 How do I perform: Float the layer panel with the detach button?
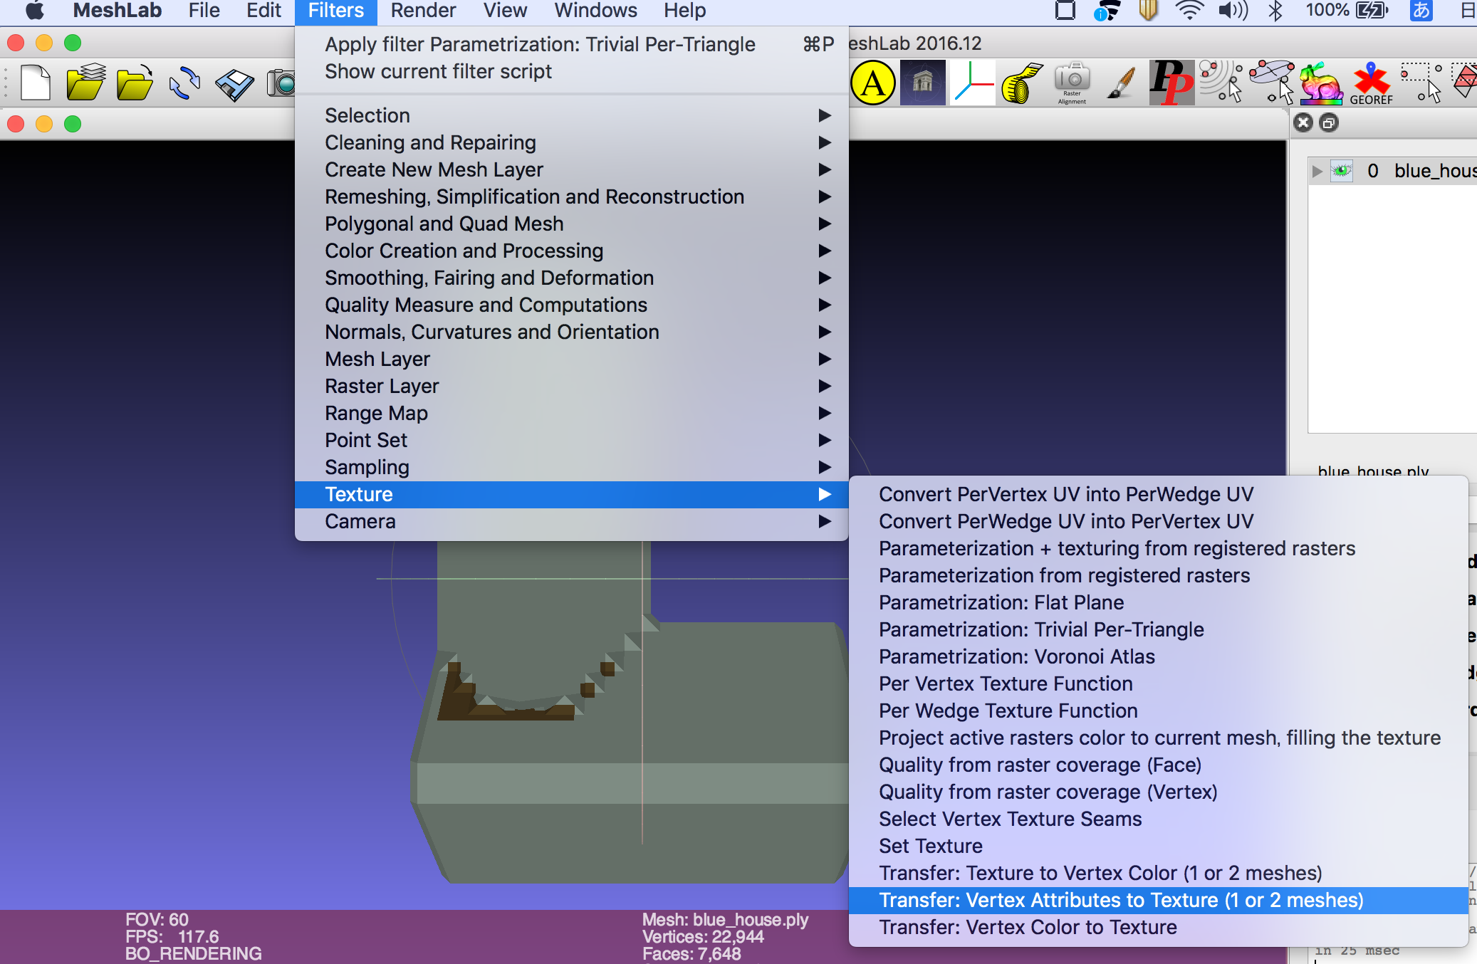1329,123
